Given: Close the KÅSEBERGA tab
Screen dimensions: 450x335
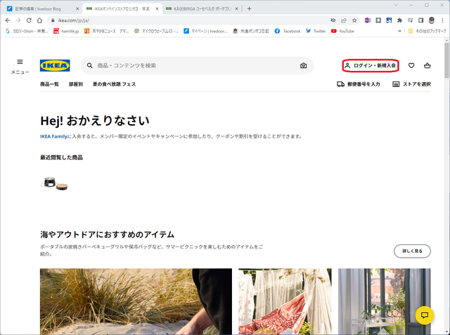Looking at the screenshot, I should pyautogui.click(x=236, y=9).
